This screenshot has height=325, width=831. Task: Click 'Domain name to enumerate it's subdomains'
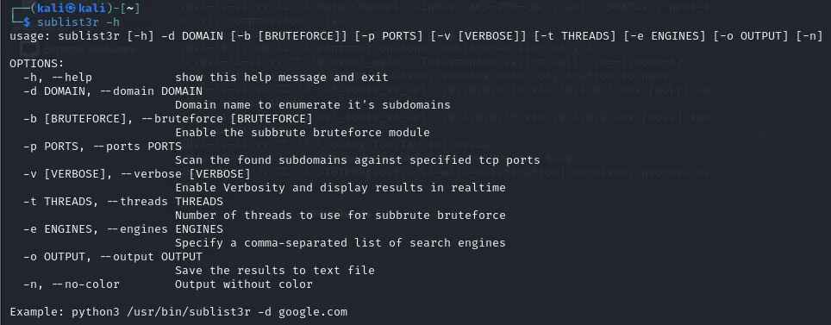pos(313,105)
